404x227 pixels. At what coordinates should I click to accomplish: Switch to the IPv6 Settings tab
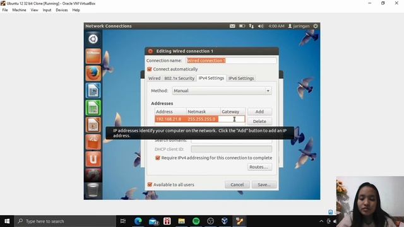(x=241, y=78)
